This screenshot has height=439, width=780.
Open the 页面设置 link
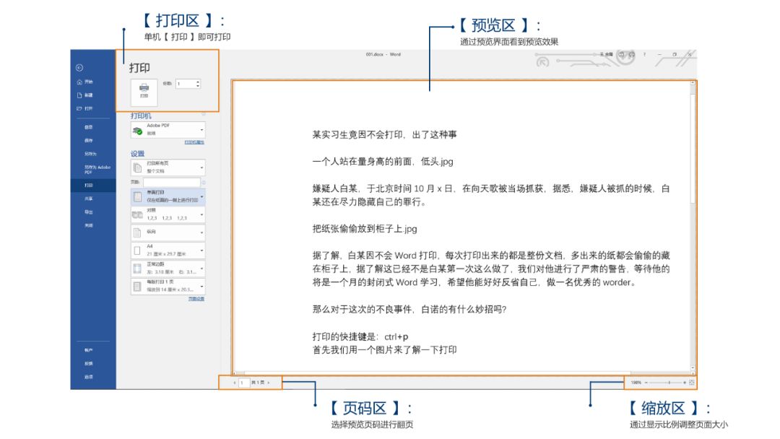[195, 298]
